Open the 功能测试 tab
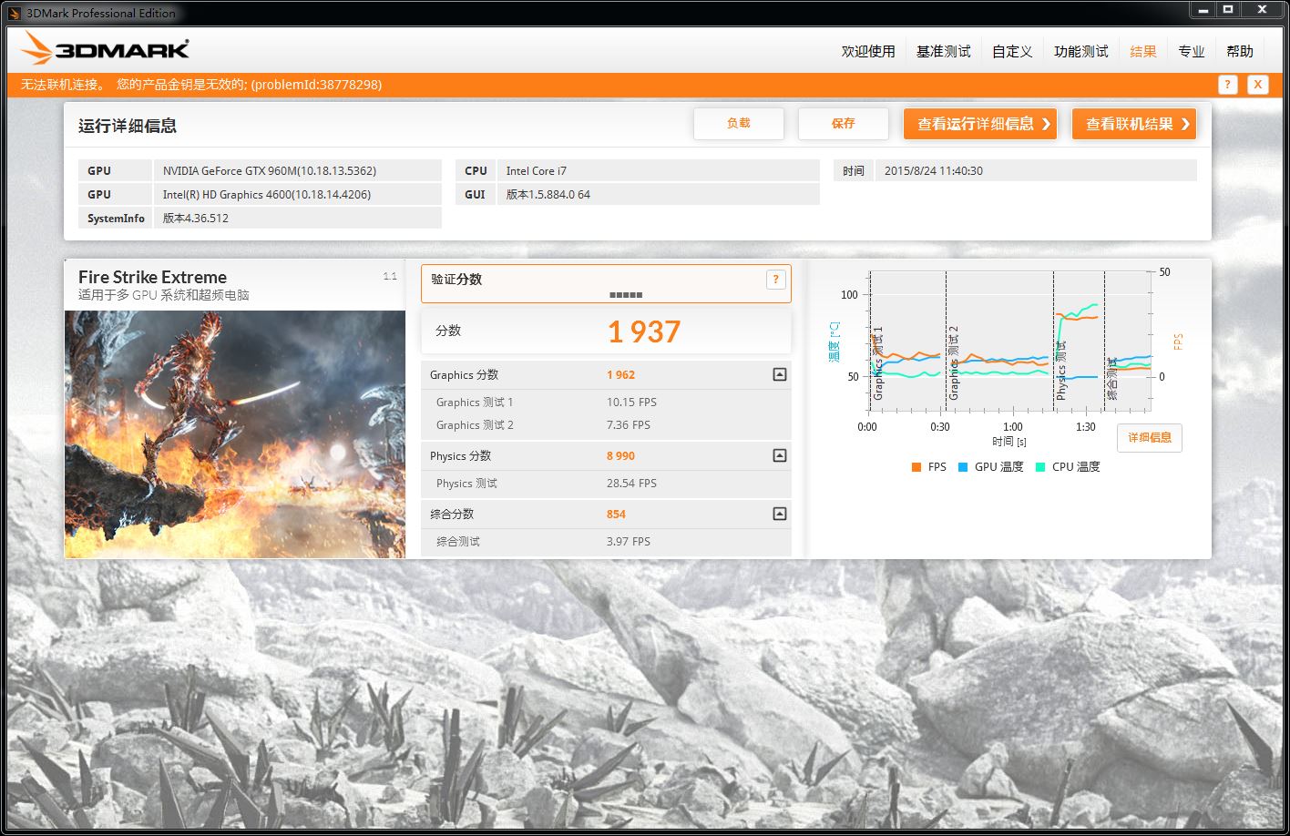This screenshot has width=1290, height=836. pos(1081,51)
